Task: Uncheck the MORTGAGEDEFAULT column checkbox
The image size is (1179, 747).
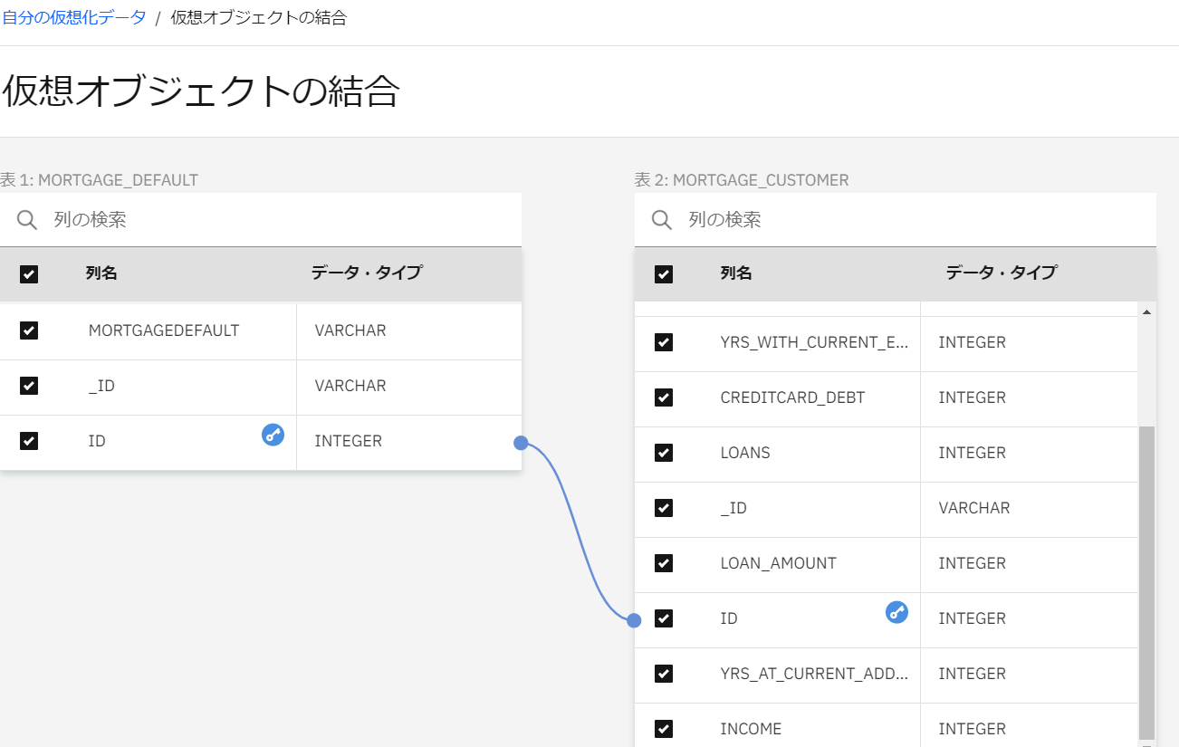Action: pos(29,330)
